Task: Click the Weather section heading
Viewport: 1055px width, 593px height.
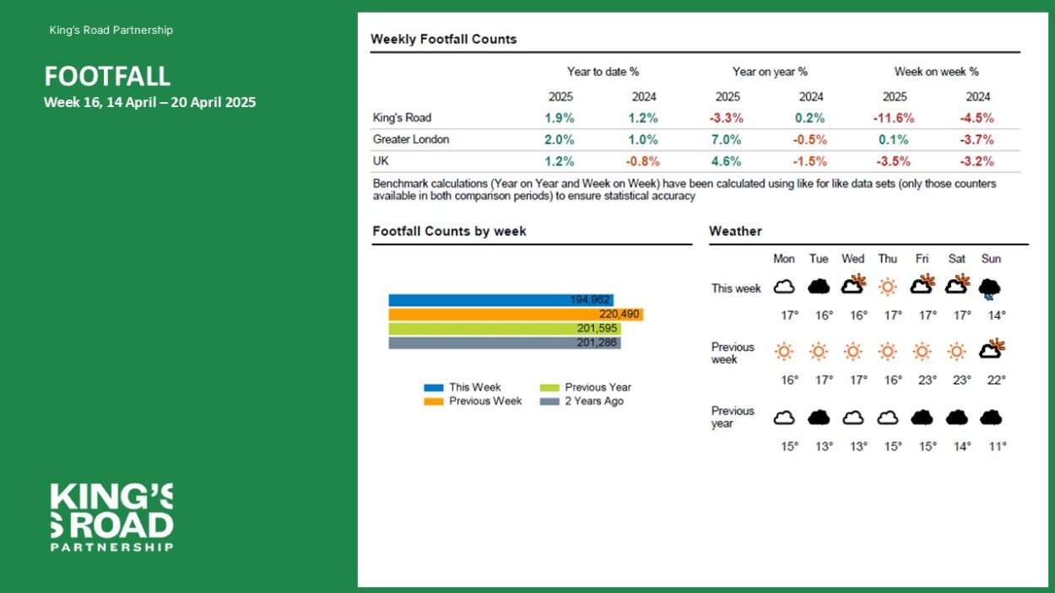Action: coord(735,231)
